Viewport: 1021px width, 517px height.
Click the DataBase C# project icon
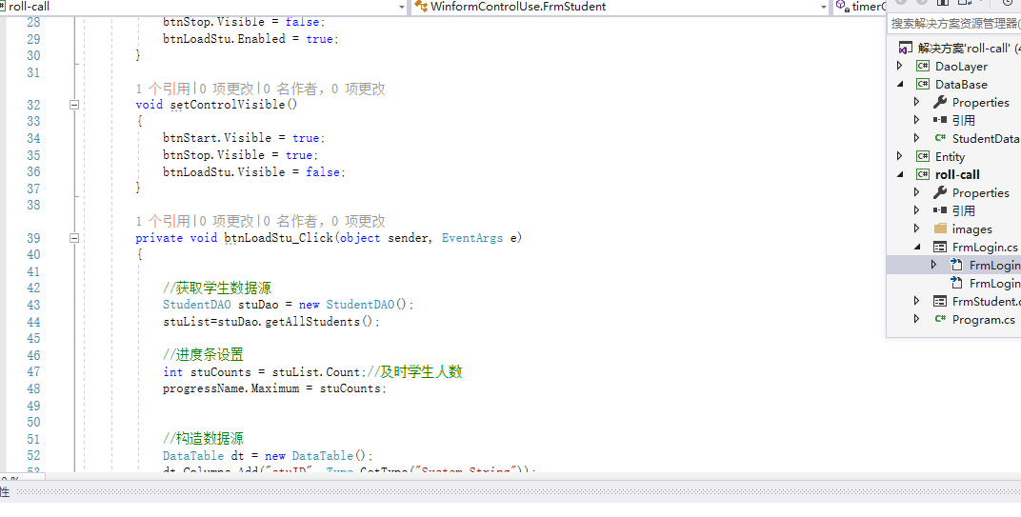pos(923,84)
